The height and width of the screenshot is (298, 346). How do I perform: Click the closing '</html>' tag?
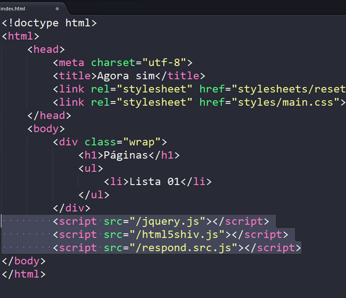pyautogui.click(x=24, y=274)
